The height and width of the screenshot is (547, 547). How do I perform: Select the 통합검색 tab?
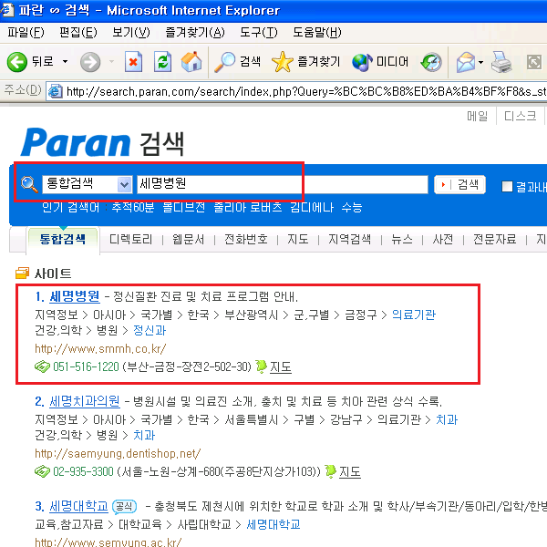click(x=63, y=239)
